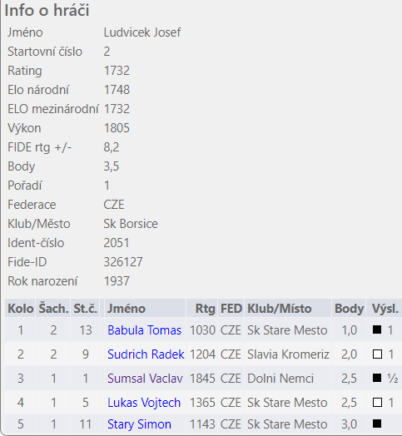Click the Fide-ID value 326127
The image size is (402, 436).
pos(123,262)
